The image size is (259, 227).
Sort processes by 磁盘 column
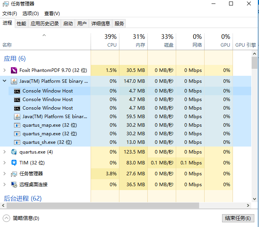[x=162, y=42]
